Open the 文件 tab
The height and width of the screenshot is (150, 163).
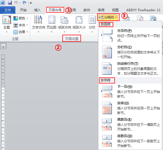coord(8,10)
